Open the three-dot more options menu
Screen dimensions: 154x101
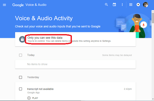click(122, 5)
